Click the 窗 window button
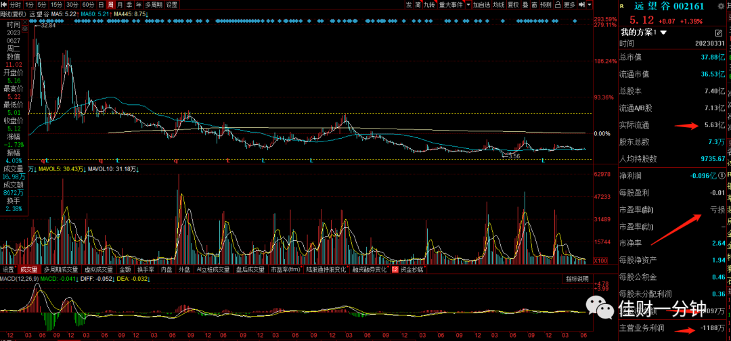Screen dimensions: 731x341 [x=534, y=5]
